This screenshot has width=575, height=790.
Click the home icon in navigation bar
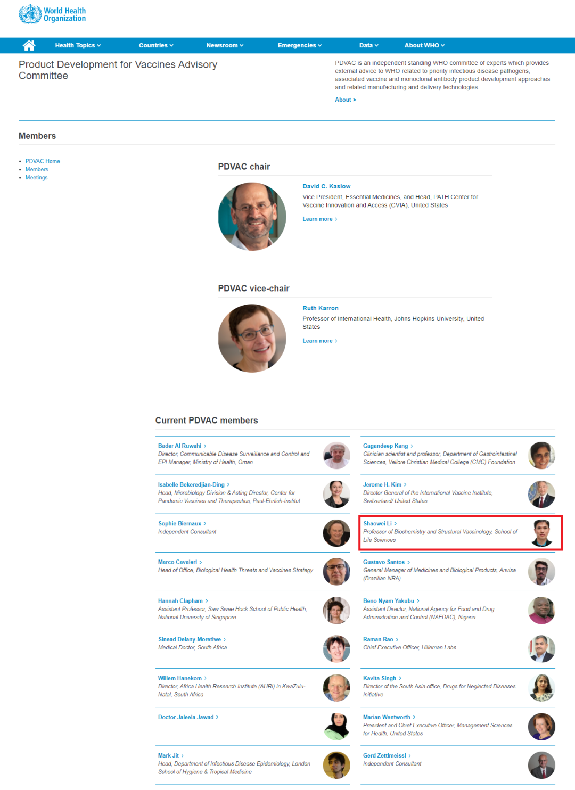29,45
